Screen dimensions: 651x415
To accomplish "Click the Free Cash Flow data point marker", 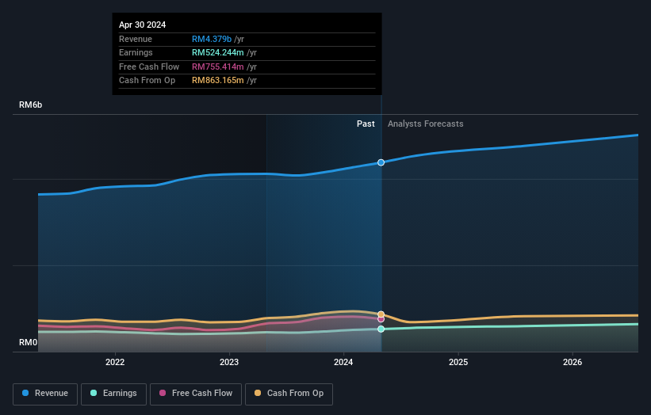I will click(x=381, y=319).
